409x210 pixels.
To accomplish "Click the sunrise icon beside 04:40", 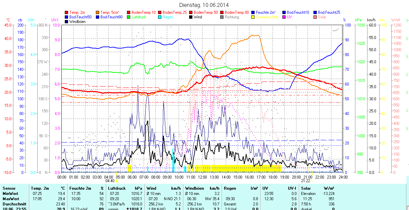I will click(x=117, y=181).
